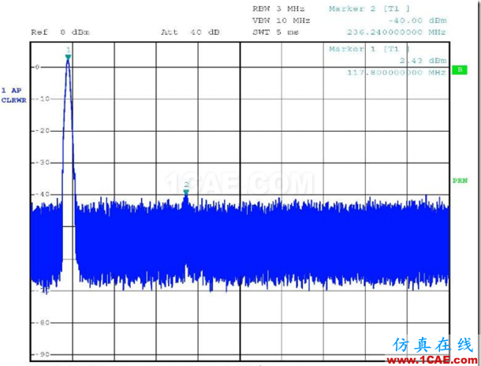Click the -20 axis label

[42, 131]
